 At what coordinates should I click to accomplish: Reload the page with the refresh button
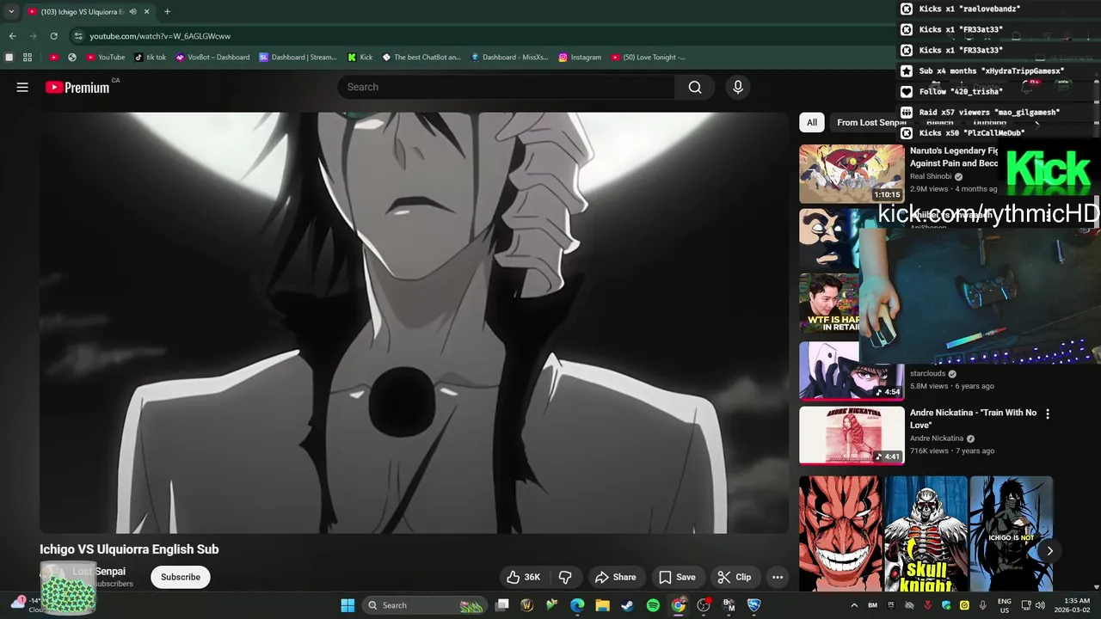[53, 36]
